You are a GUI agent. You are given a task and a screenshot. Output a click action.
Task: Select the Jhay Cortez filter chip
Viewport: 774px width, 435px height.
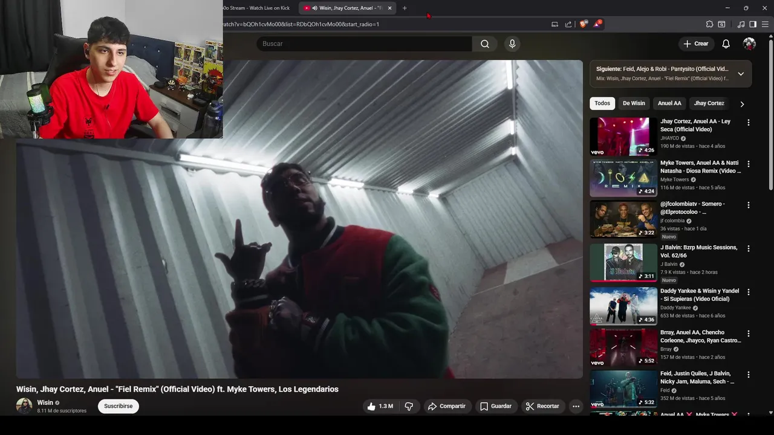point(709,103)
